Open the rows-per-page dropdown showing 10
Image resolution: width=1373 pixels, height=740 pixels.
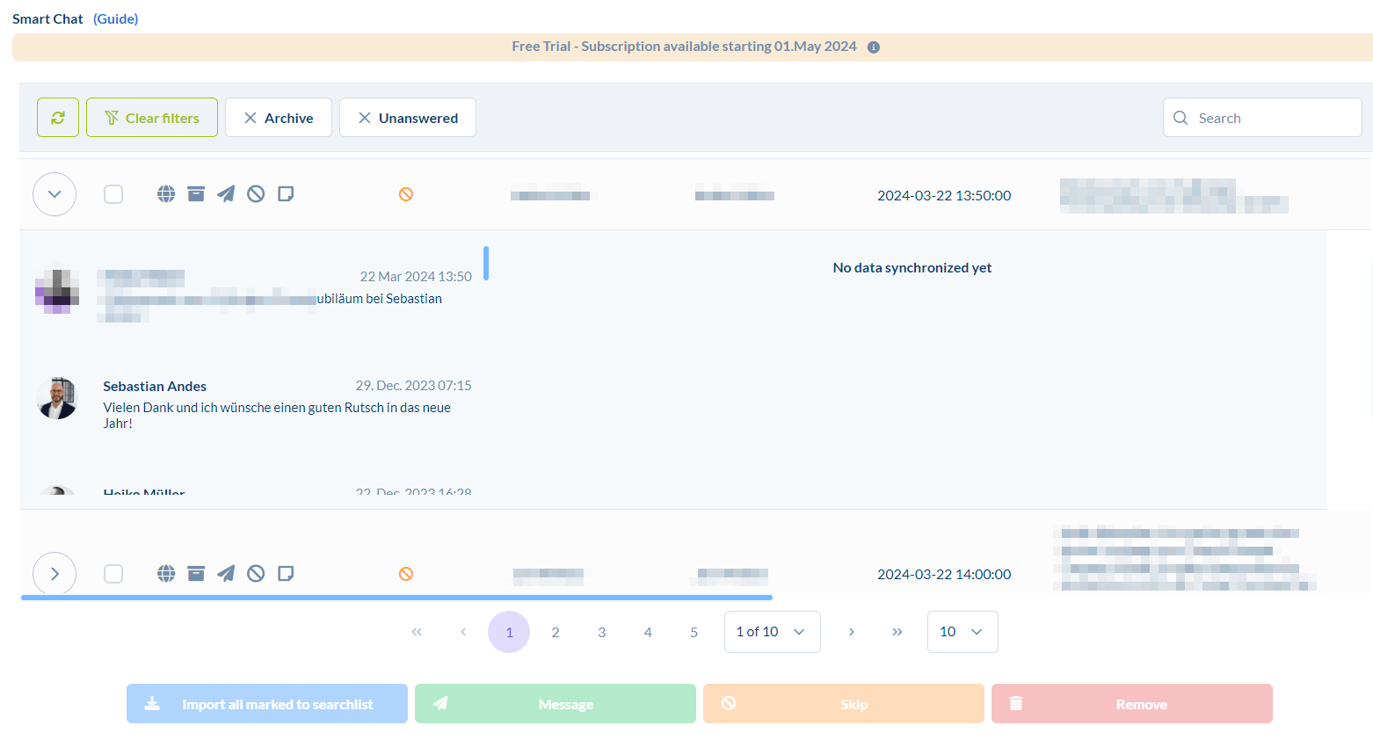tap(963, 632)
